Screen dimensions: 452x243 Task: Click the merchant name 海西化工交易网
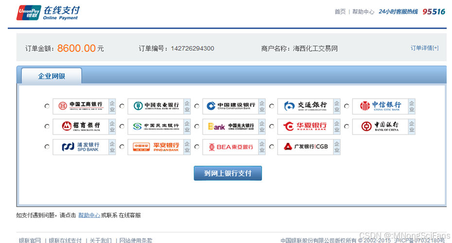315,49
